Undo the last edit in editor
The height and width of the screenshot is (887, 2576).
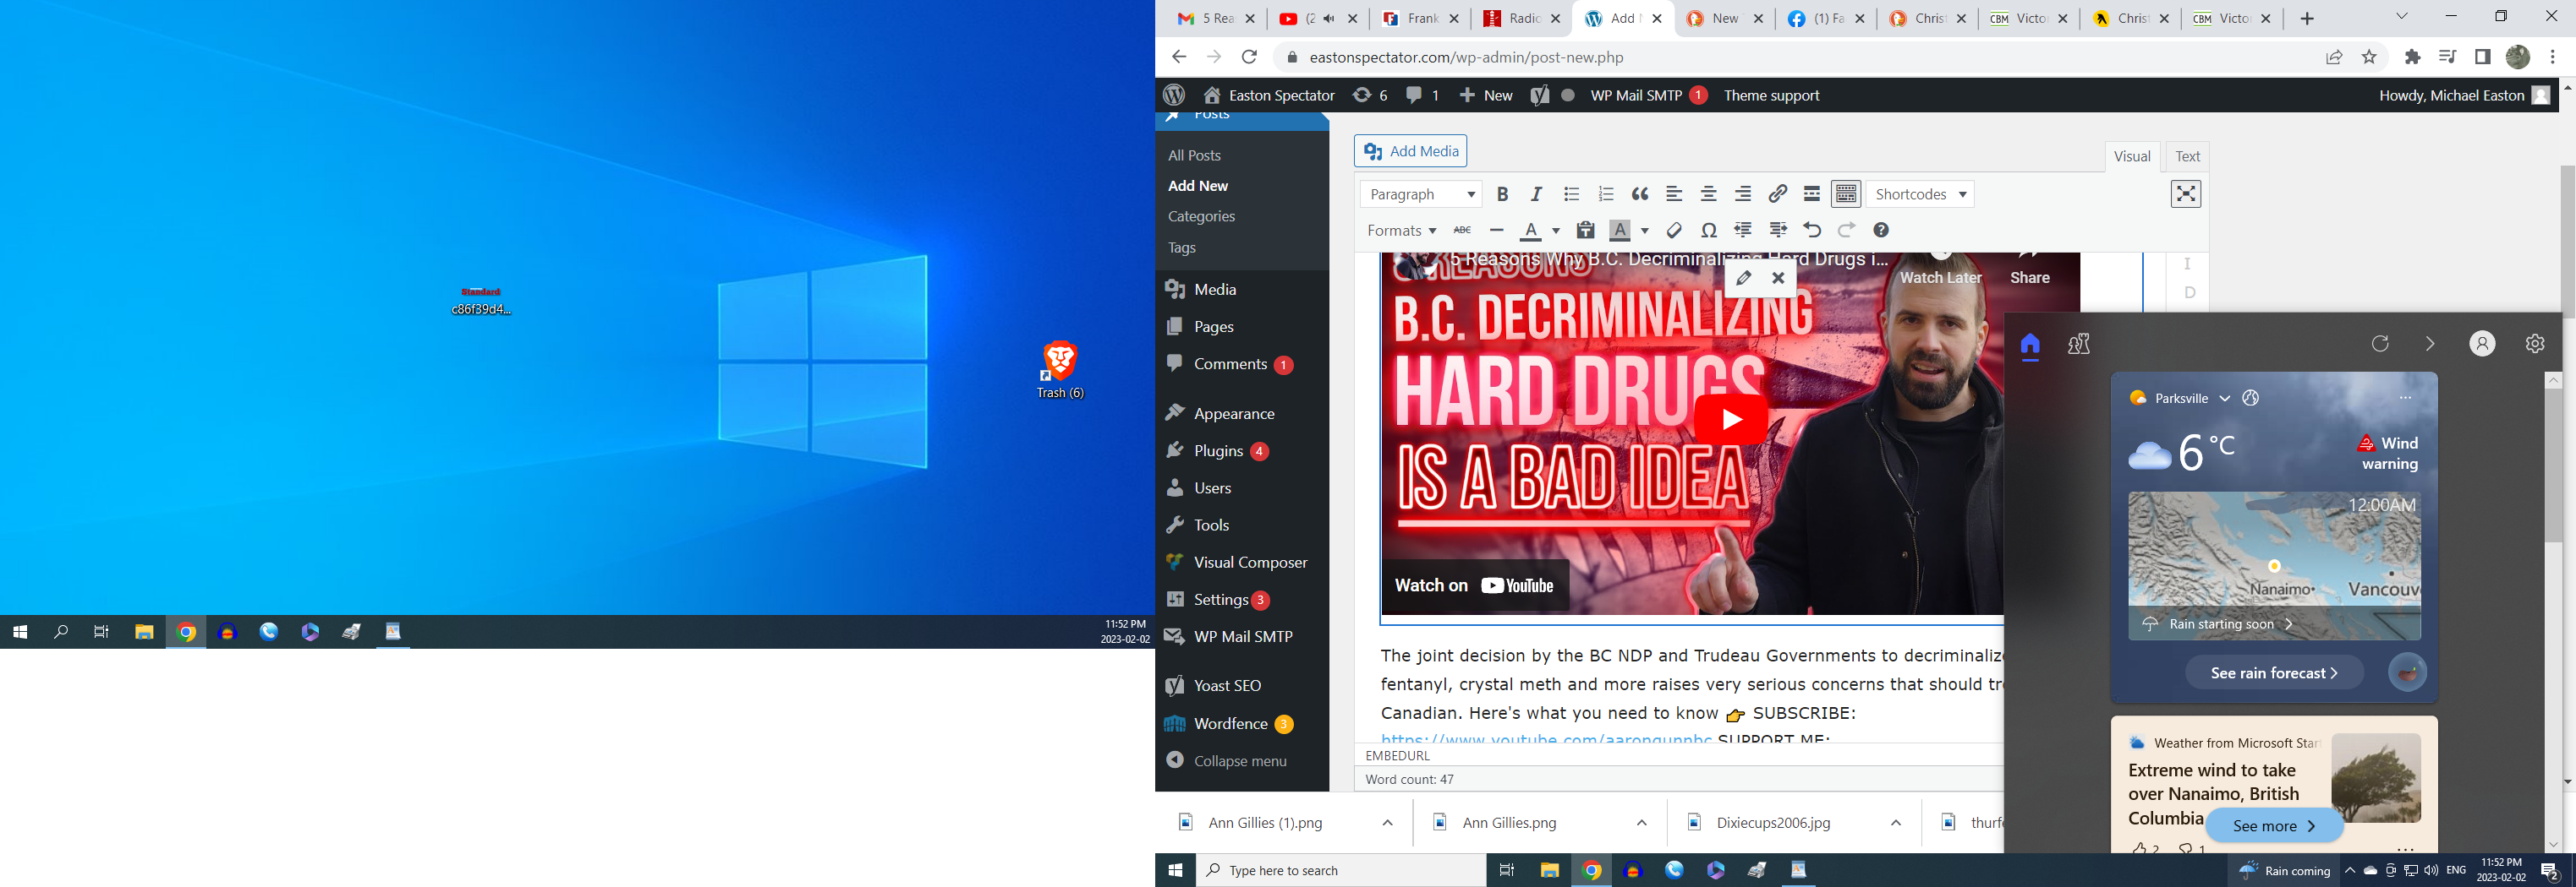[x=1812, y=231]
